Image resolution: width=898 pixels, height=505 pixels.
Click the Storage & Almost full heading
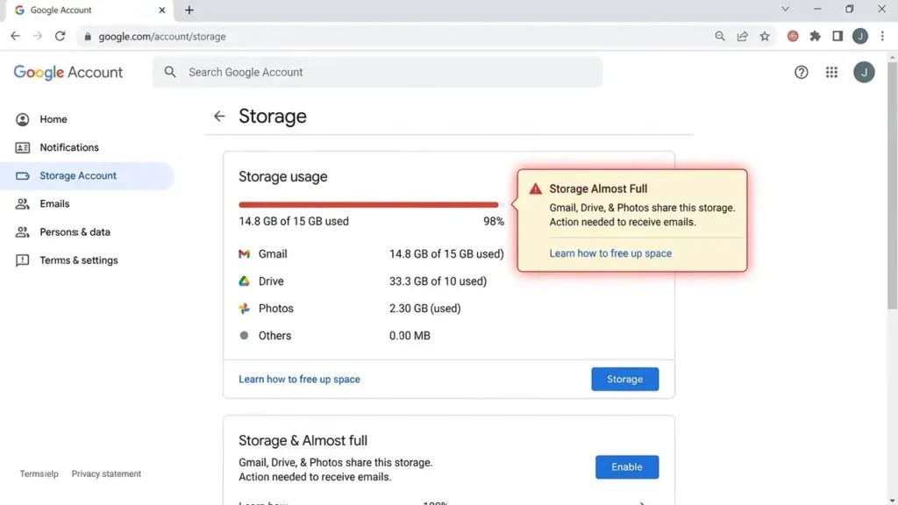(303, 440)
